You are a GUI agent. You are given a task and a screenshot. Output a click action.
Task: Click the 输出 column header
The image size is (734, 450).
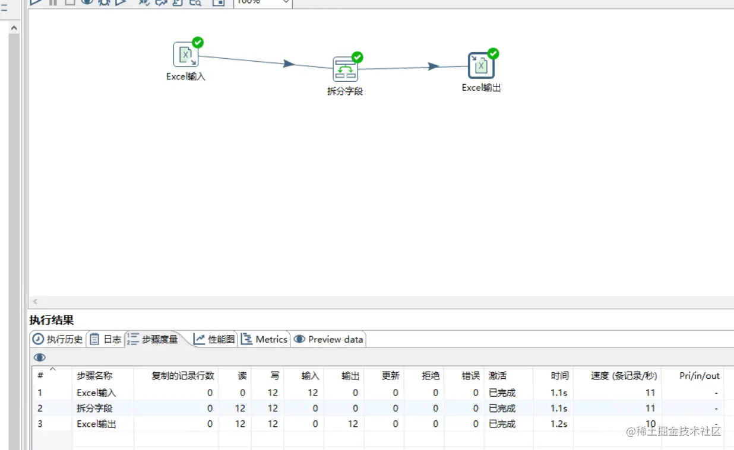point(344,375)
